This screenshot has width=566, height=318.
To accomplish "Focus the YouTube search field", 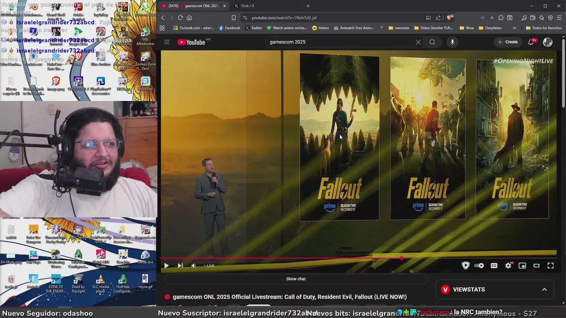I will click(x=340, y=42).
